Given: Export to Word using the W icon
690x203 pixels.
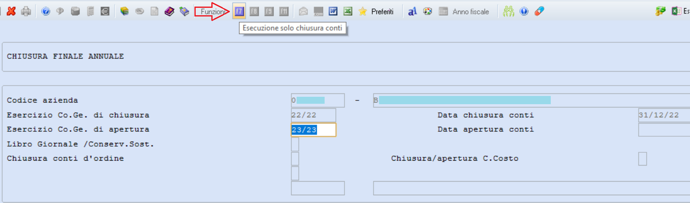Looking at the screenshot, I should coord(333,12).
